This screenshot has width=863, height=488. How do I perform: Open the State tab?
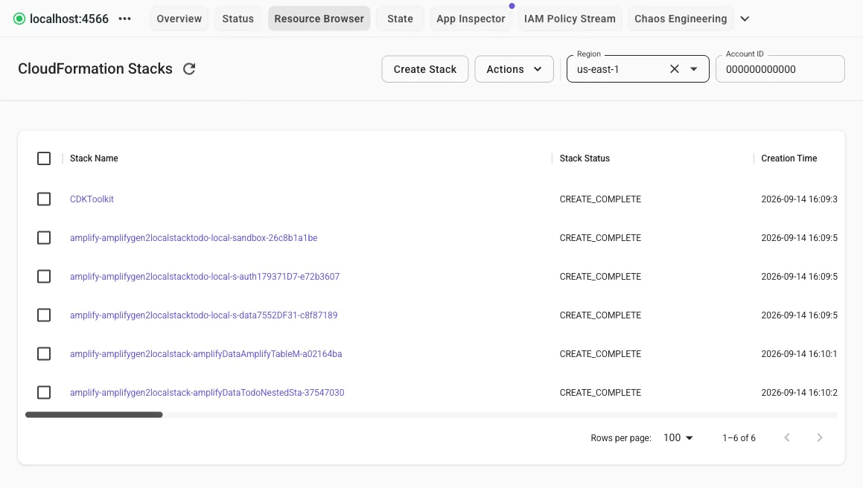400,19
